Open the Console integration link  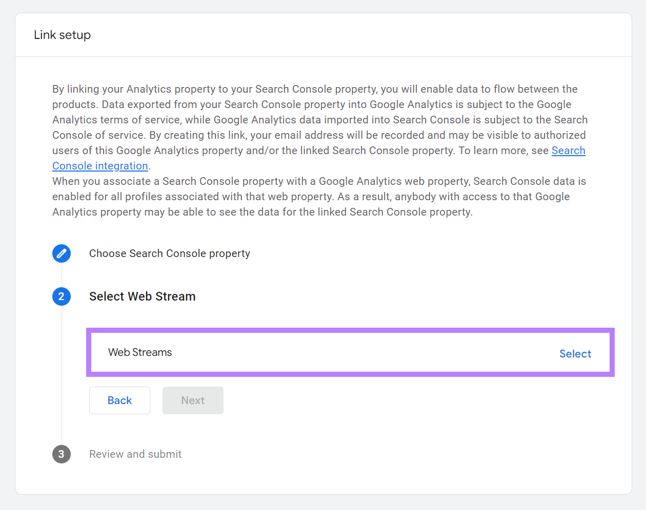click(x=100, y=166)
